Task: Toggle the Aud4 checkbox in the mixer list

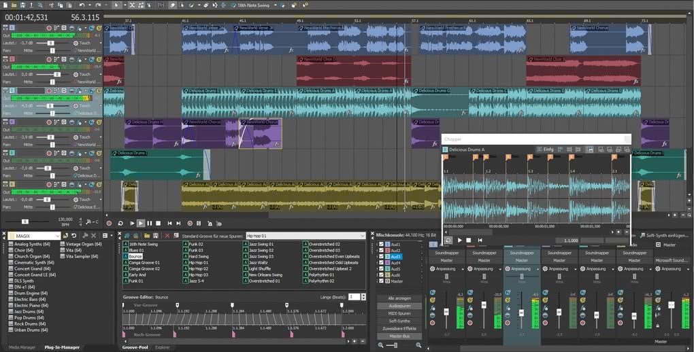Action: tap(380, 263)
